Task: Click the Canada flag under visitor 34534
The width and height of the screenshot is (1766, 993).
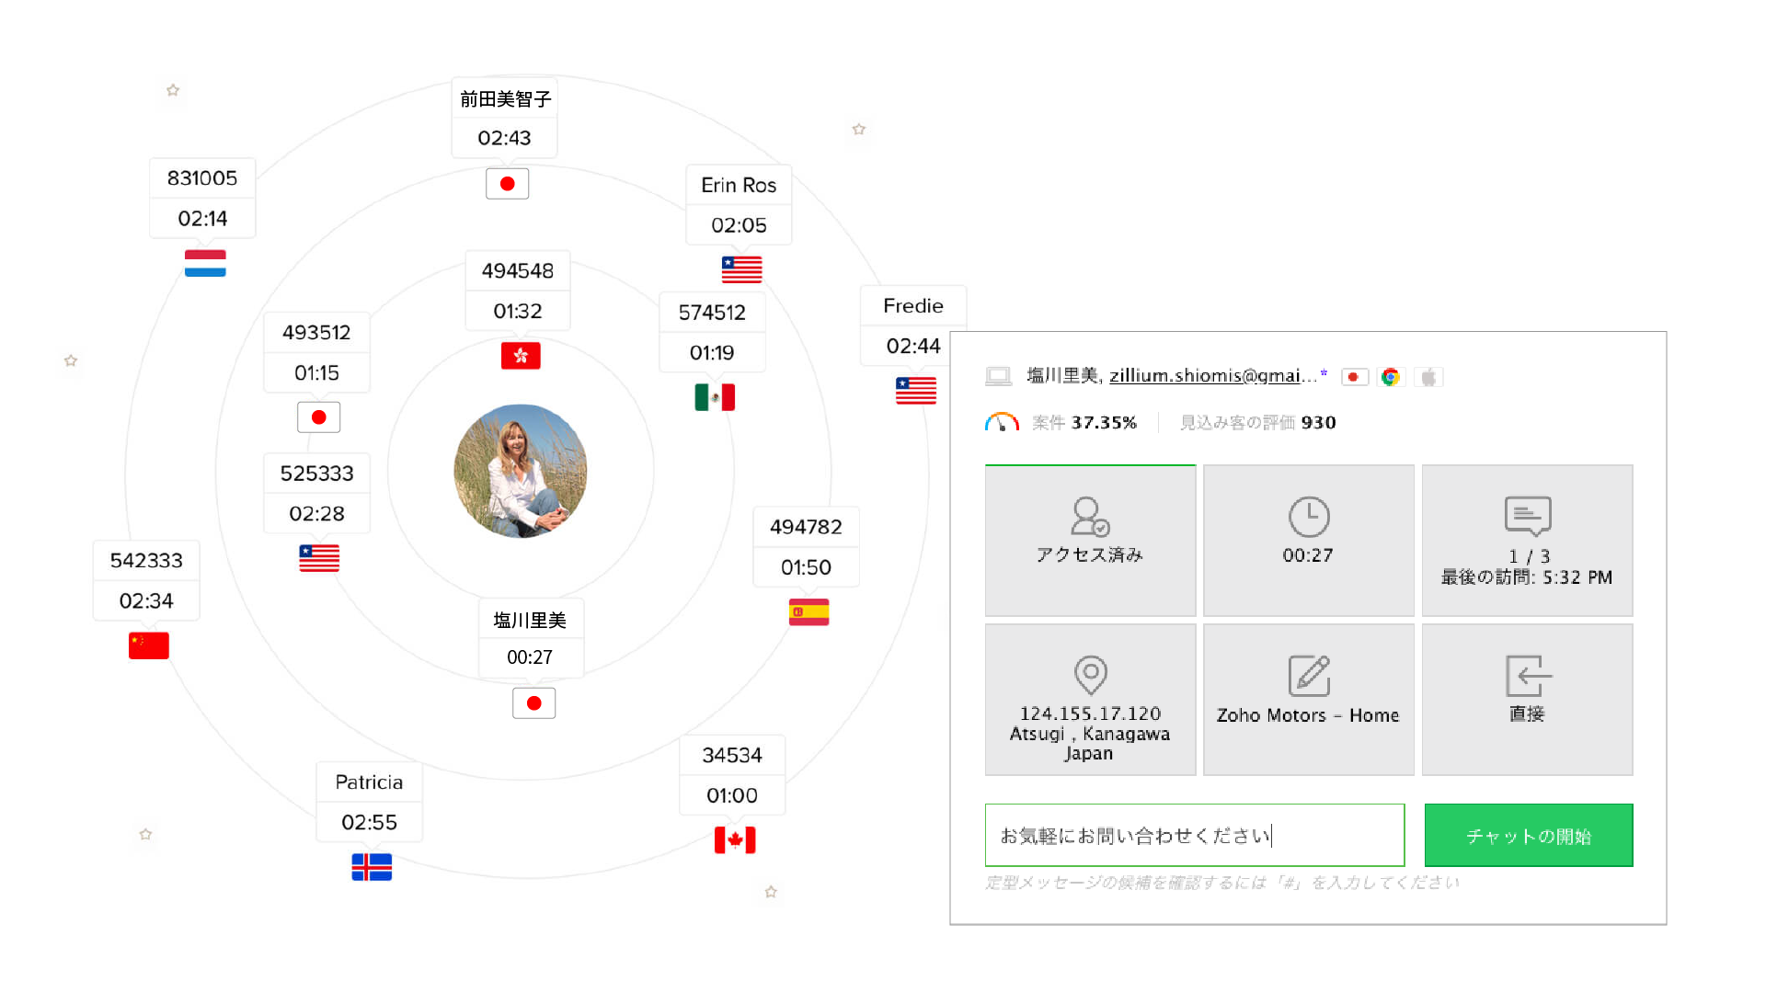Action: pos(735,839)
